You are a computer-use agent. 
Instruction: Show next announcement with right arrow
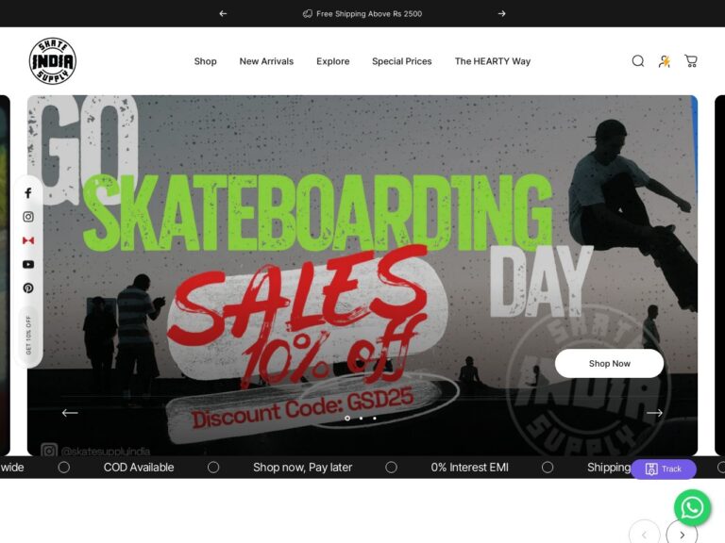coord(501,14)
